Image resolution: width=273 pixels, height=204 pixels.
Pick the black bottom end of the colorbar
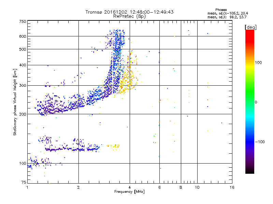point(250,172)
